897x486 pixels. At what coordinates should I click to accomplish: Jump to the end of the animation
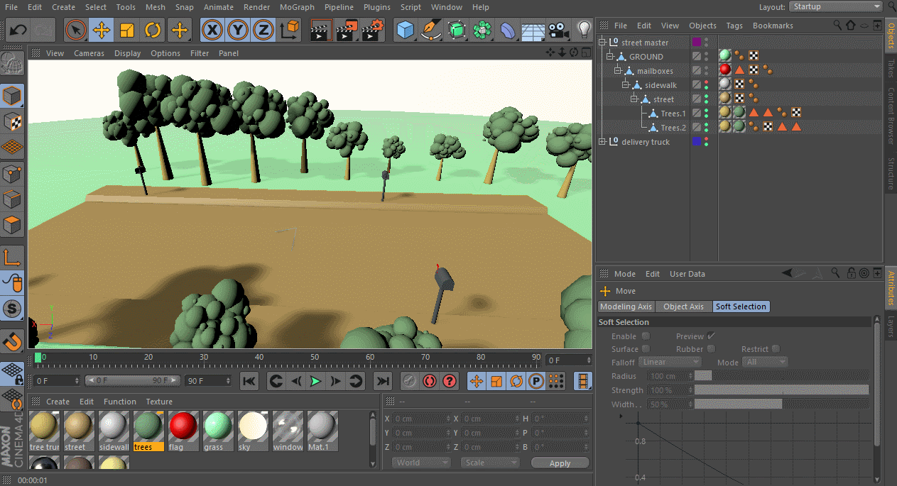[383, 381]
